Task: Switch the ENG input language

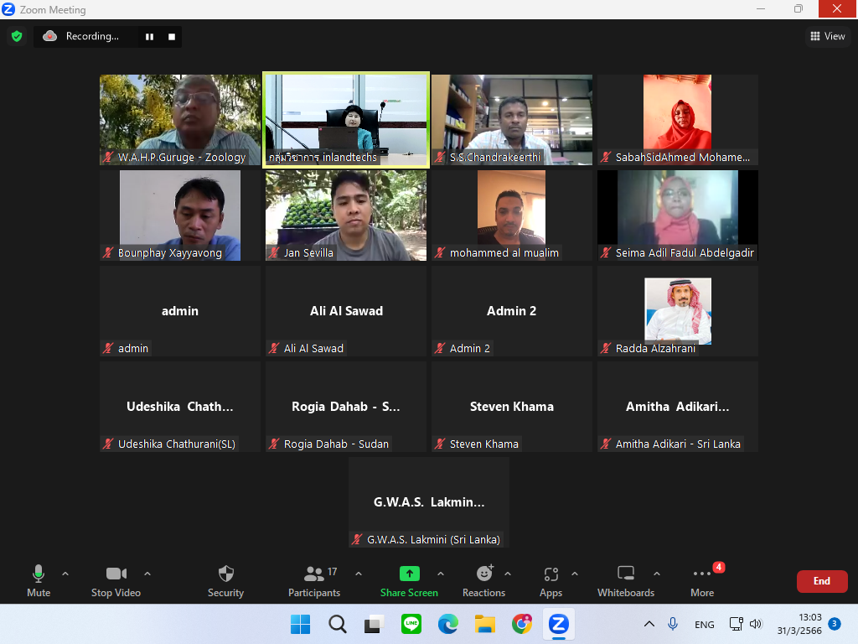Action: [x=704, y=624]
